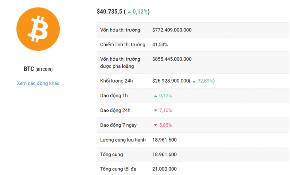Click the orange Bitcoin logo
Screen dimensions: 290x175
point(38,29)
